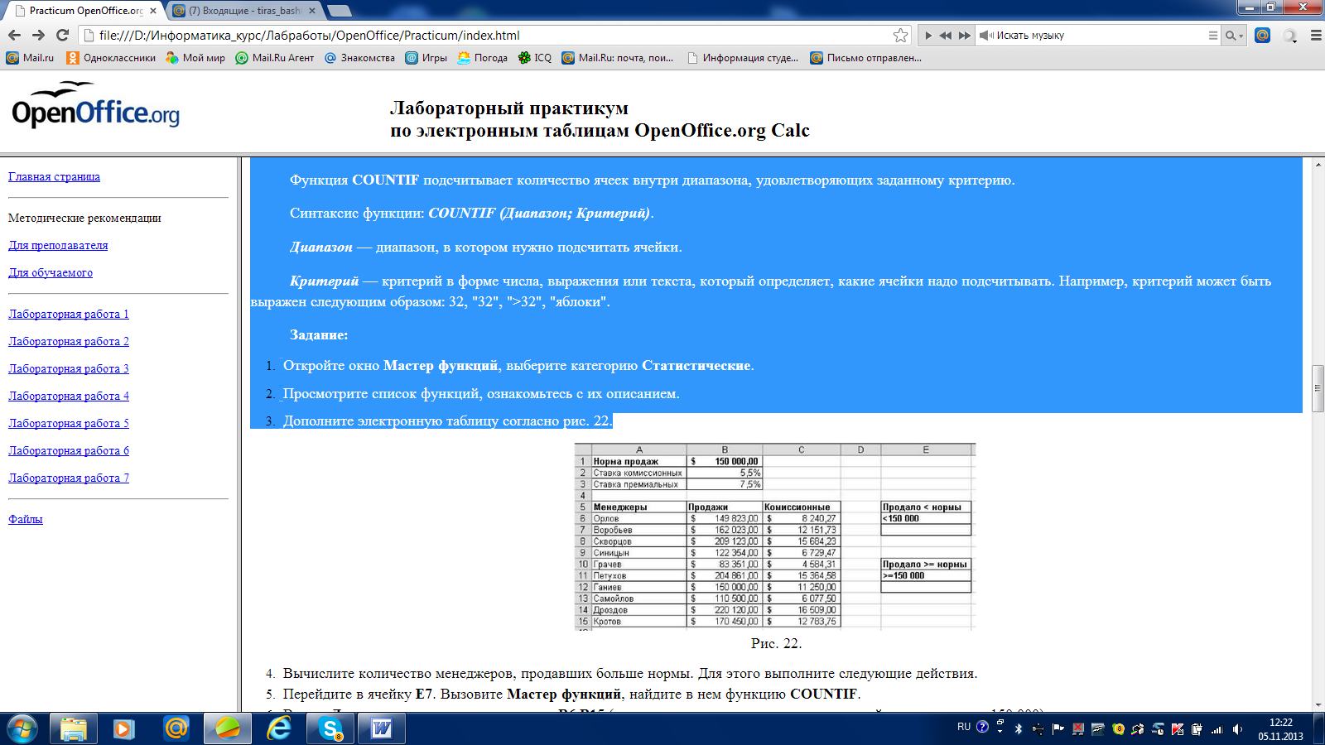1325x745 pixels.
Task: Skip to next track in music bar
Action: [964, 36]
